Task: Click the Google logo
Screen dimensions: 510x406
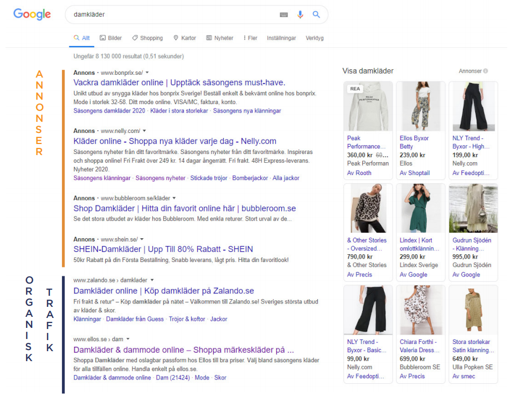Action: click(32, 14)
